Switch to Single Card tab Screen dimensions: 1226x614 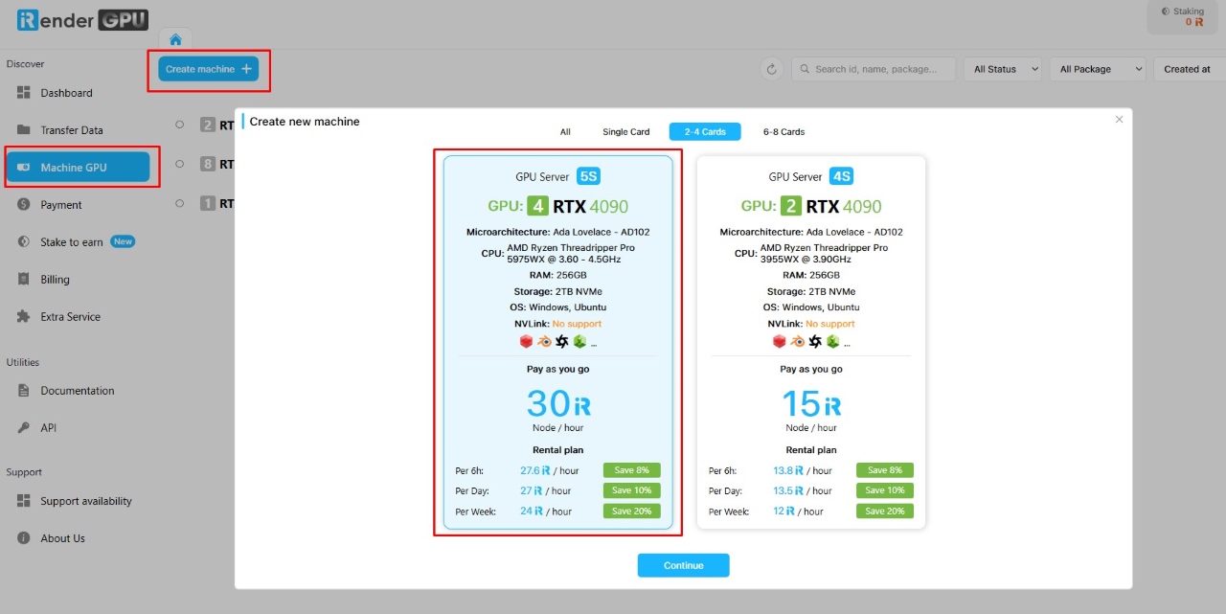point(625,132)
